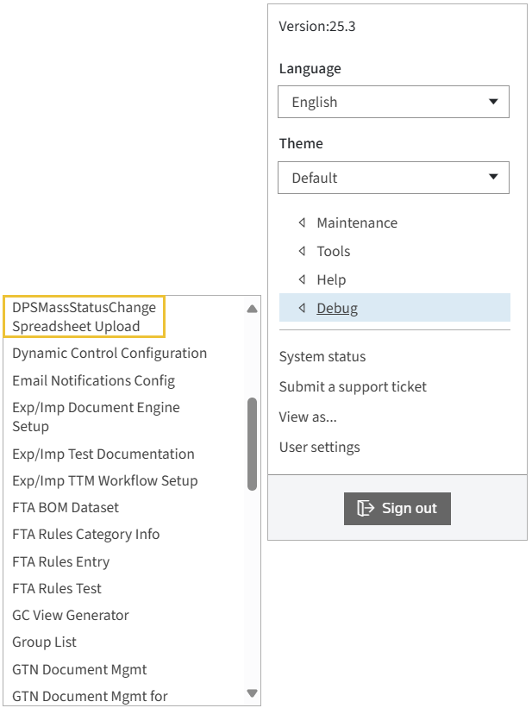Open the Debug menu item

click(337, 308)
